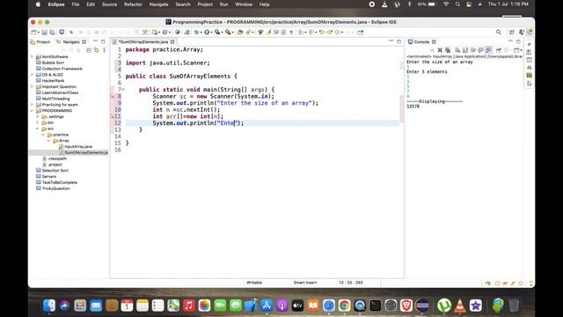This screenshot has height=317, width=563.
Task: Select the .classpath file
Action: pos(57,158)
